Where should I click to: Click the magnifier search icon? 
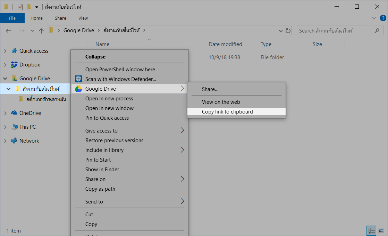(377, 30)
